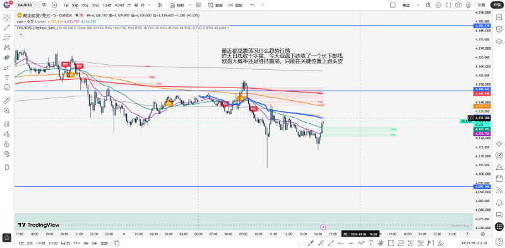Switch to the 15分 timeframe
Viewport: 505px width, 248px height.
pyautogui.click(x=85, y=5)
